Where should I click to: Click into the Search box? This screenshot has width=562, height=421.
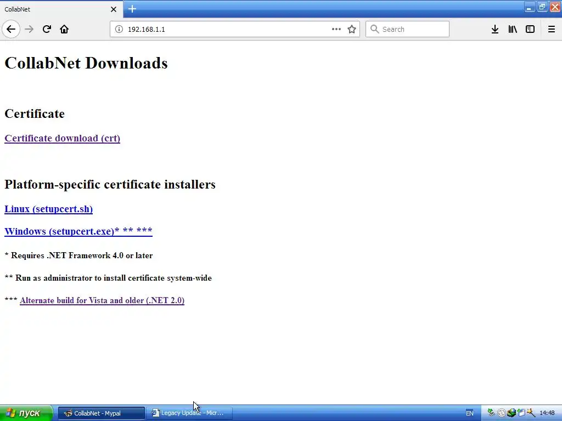coord(407,29)
